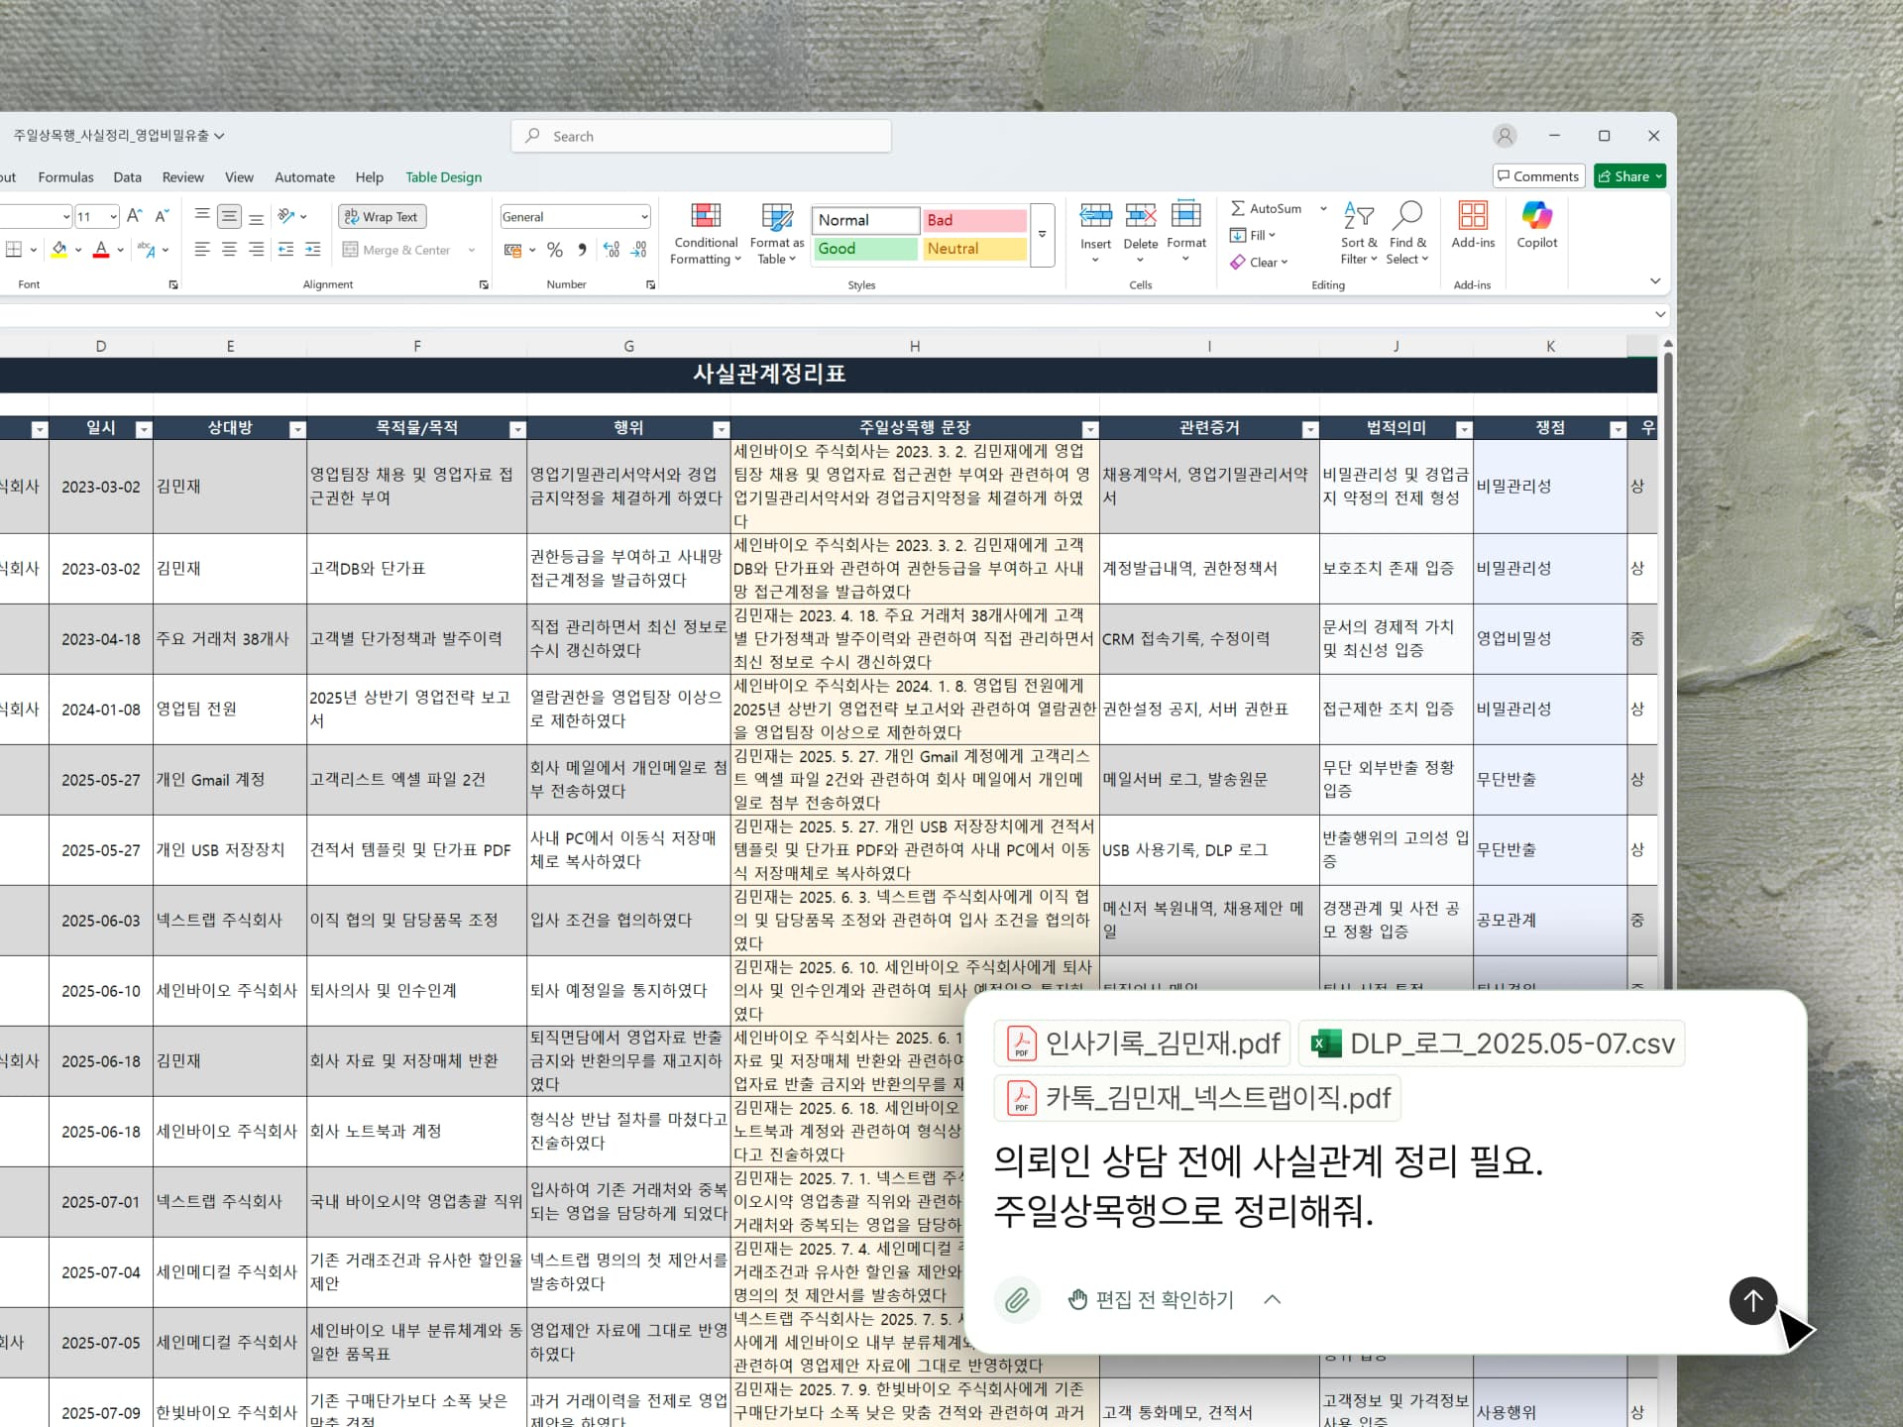Viewport: 1903px width, 1427px height.
Task: Open the General number format dropdown
Action: point(644,216)
